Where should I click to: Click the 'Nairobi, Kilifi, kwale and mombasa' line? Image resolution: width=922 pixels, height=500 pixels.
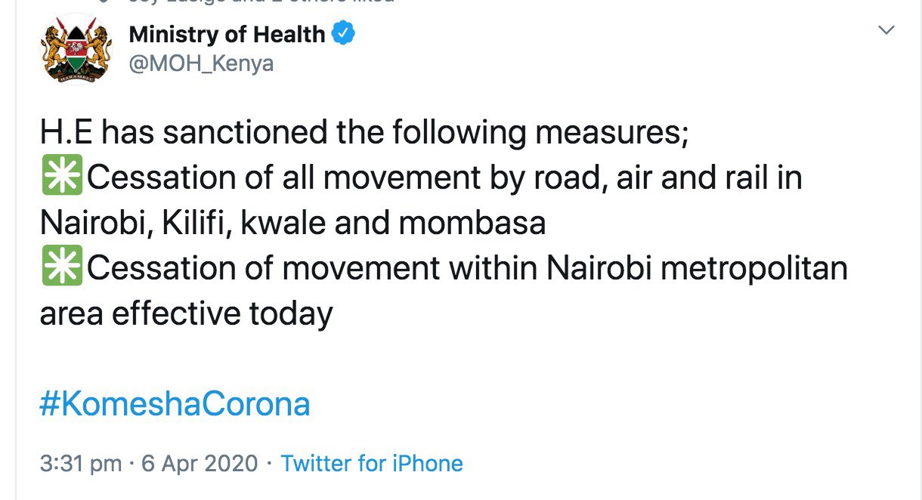tap(292, 224)
